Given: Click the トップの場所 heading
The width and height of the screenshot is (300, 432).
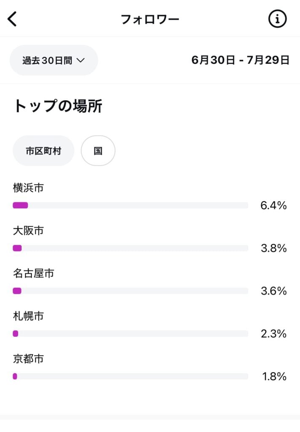Looking at the screenshot, I should pyautogui.click(x=58, y=106).
